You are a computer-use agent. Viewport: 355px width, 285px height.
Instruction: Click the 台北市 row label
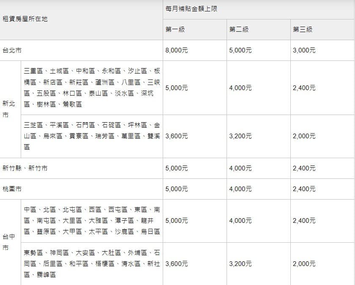pos(12,50)
